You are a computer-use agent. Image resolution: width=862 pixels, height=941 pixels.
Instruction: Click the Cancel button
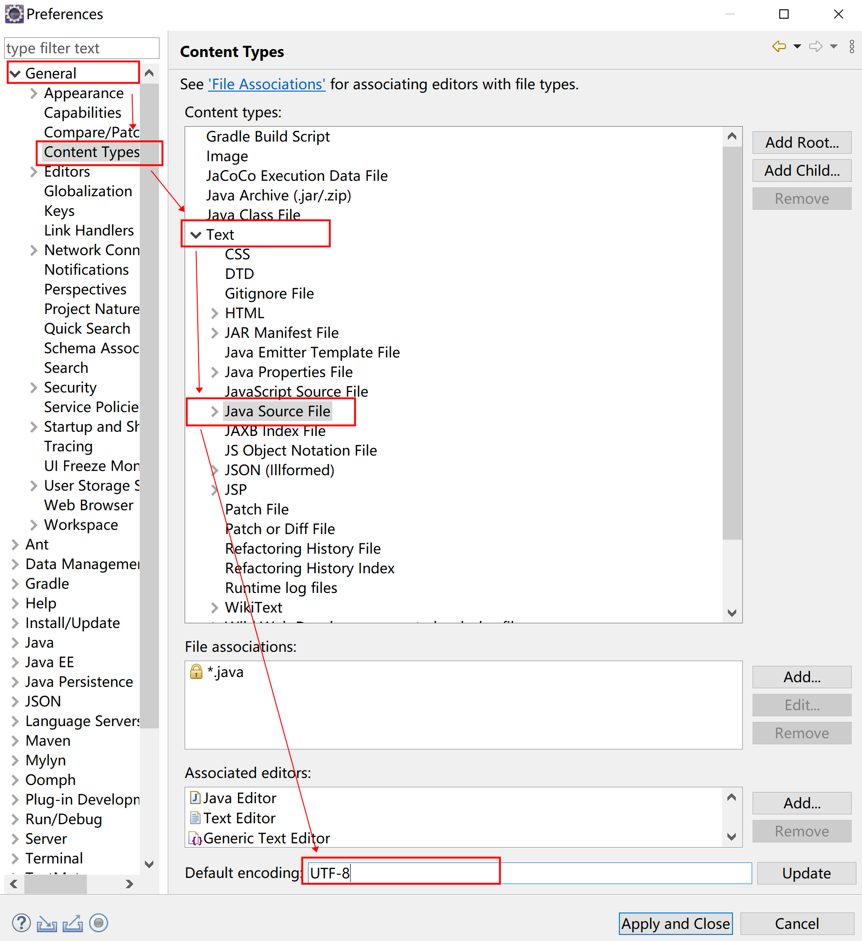[x=797, y=924]
